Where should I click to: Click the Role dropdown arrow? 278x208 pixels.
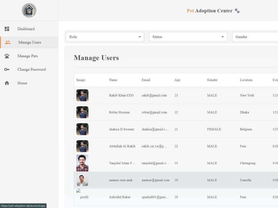[140, 37]
